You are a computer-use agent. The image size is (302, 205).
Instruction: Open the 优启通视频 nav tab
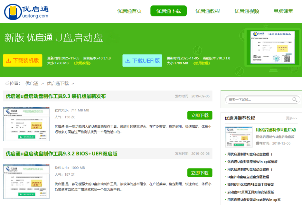click(247, 11)
